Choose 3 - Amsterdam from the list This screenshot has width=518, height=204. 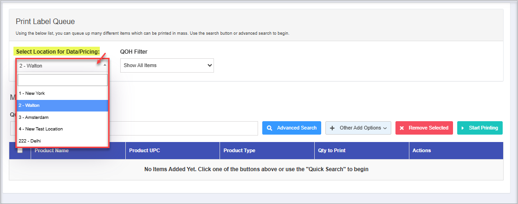[x=62, y=117]
